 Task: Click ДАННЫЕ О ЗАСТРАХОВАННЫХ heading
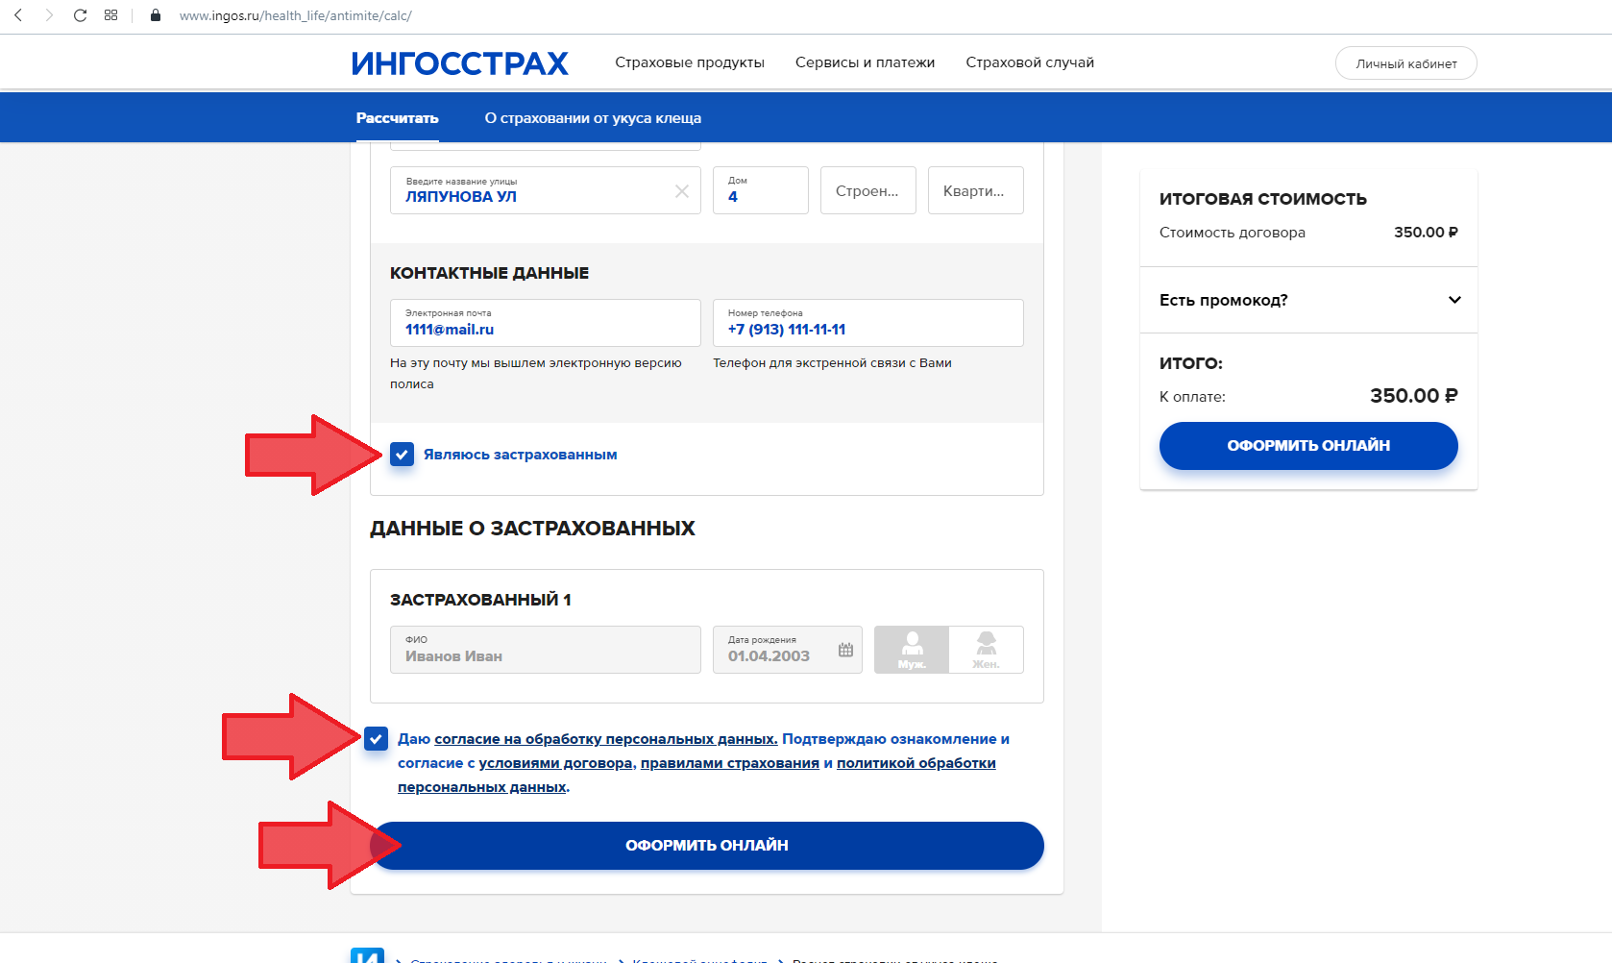(532, 529)
